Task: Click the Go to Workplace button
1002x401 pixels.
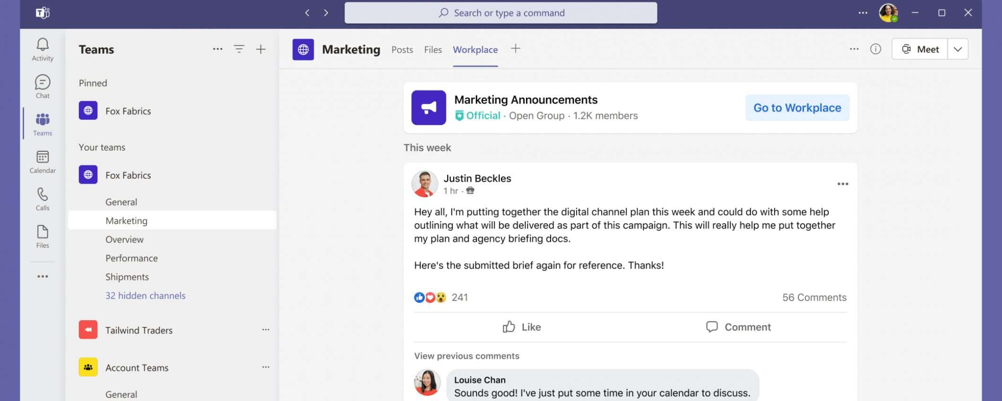Action: [x=797, y=108]
